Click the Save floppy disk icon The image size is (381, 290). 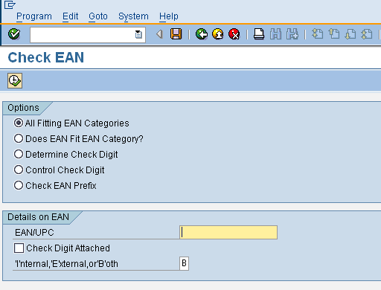[176, 34]
